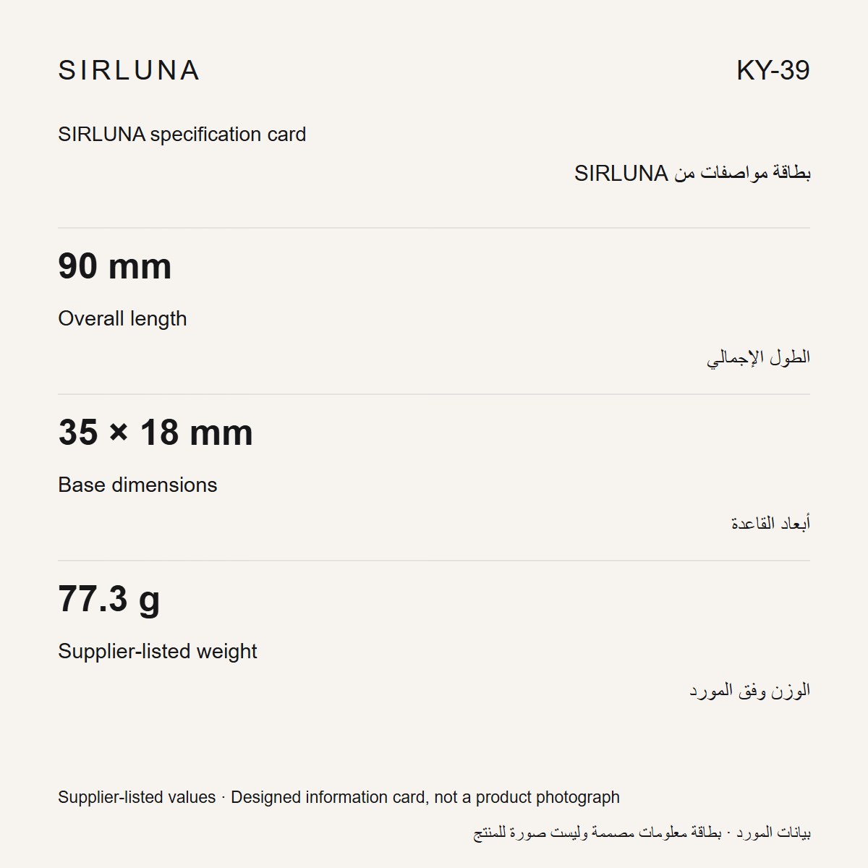Select the KY-39 model code
This screenshot has height=868, width=868.
point(773,70)
